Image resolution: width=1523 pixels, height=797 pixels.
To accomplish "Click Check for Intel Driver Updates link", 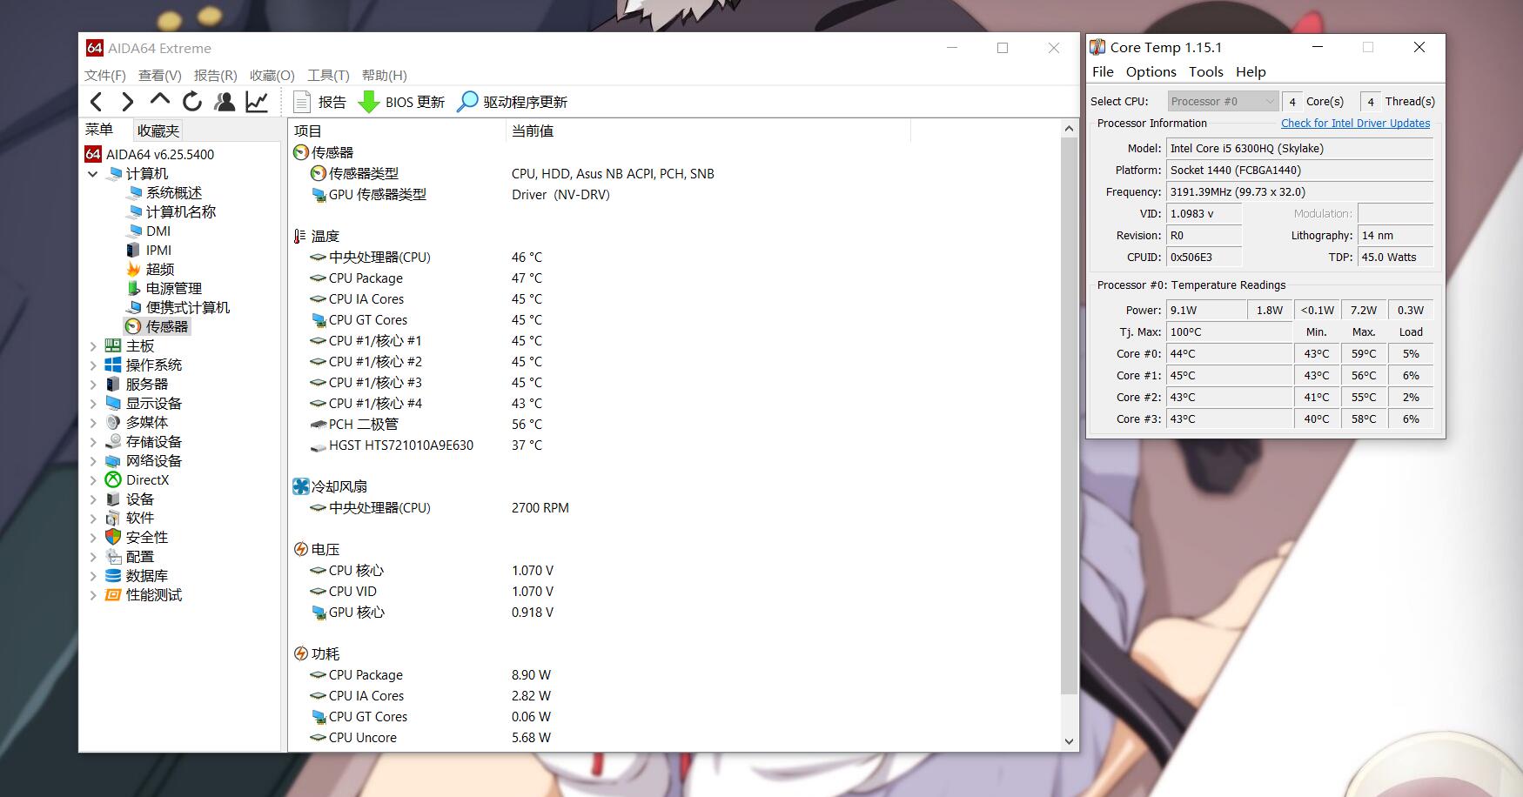I will tap(1355, 124).
